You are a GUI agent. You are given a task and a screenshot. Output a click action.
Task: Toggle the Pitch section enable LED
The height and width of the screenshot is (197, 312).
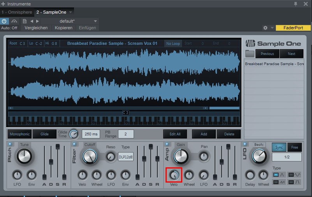coord(10,144)
